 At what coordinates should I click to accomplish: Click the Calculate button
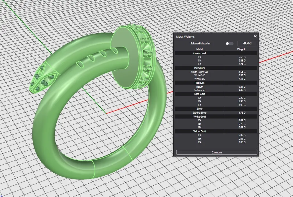point(217,153)
